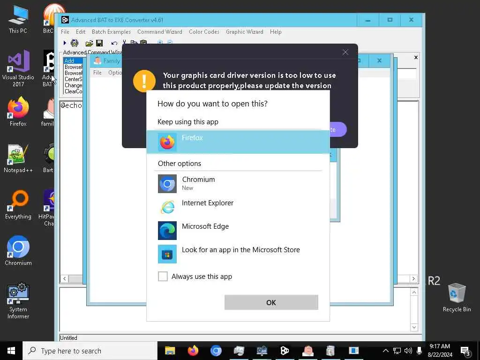Click the Untitled status bar text
The image size is (480, 360).
coord(68,338)
